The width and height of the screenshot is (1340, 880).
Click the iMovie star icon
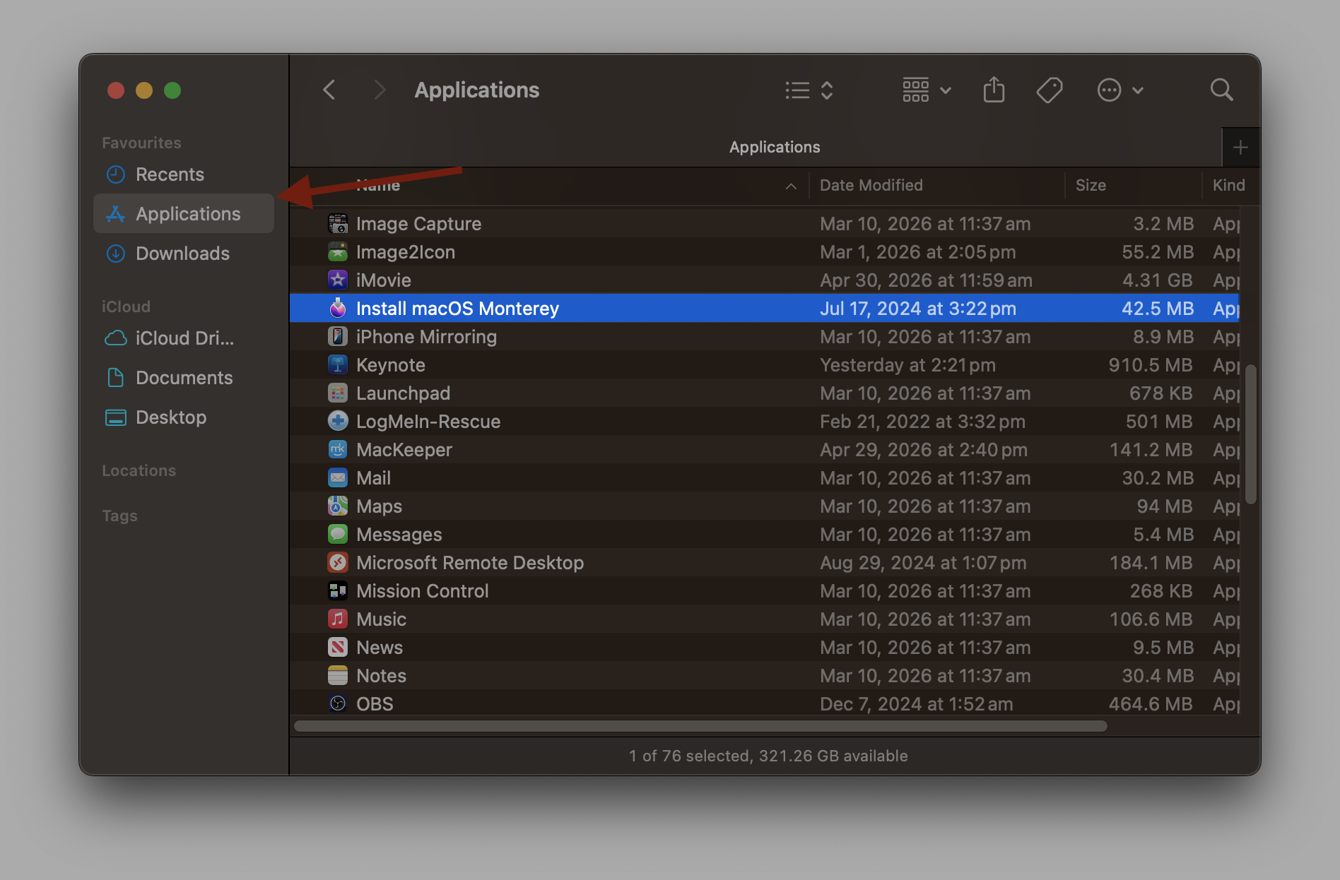(338, 280)
